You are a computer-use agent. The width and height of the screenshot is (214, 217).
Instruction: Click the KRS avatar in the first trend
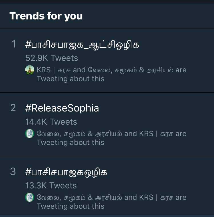pyautogui.click(x=30, y=70)
